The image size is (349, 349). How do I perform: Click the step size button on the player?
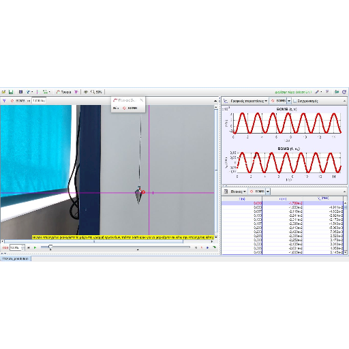pyautogui.click(x=196, y=247)
